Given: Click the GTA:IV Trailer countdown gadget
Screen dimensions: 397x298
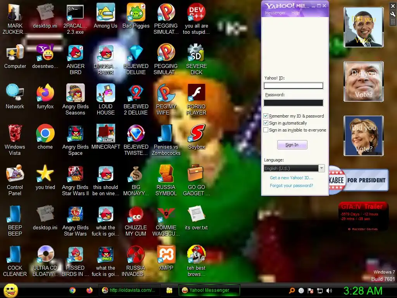Looking at the screenshot, I should pos(363,217).
